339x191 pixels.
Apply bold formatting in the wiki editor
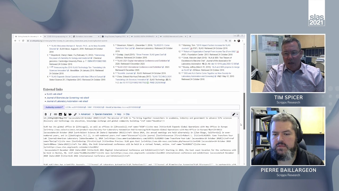(46, 114)
